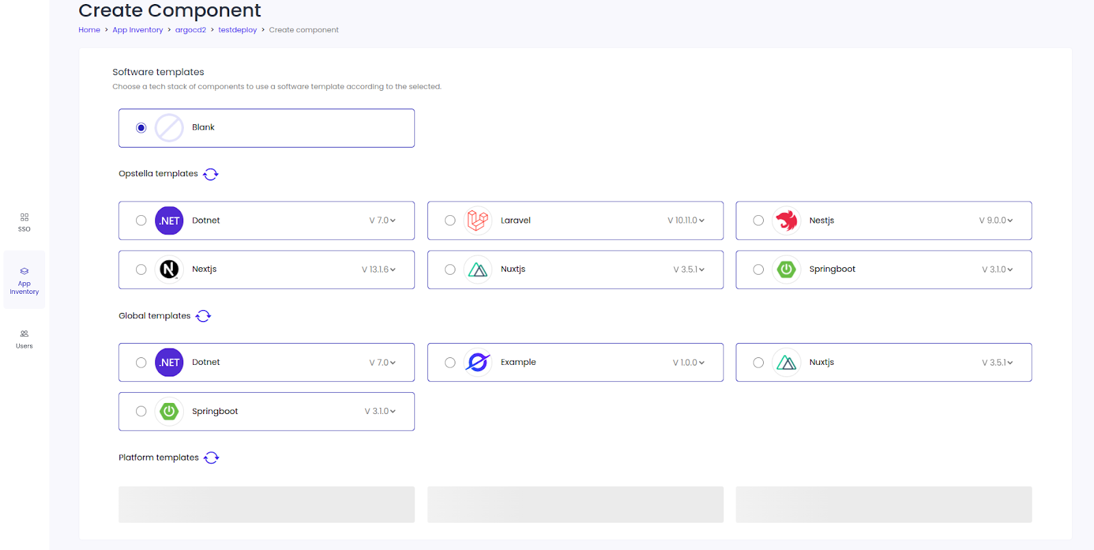Open Laravel version V 10.11.0 dropdown
The image size is (1094, 550).
pos(686,221)
